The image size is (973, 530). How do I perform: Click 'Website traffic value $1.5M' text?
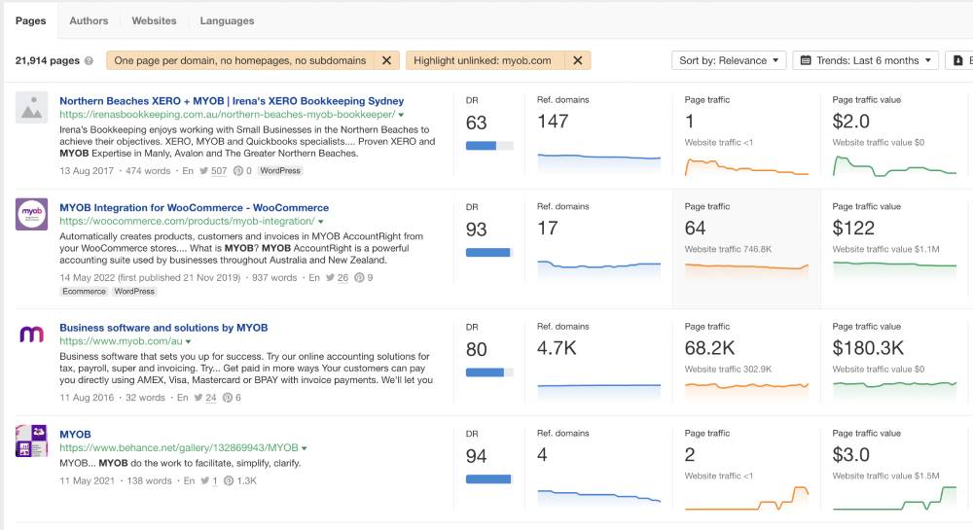pos(885,477)
